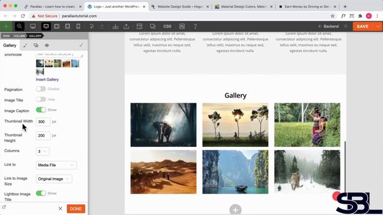Enable the Pagination toggle
383x215 pixels.
point(41,89)
